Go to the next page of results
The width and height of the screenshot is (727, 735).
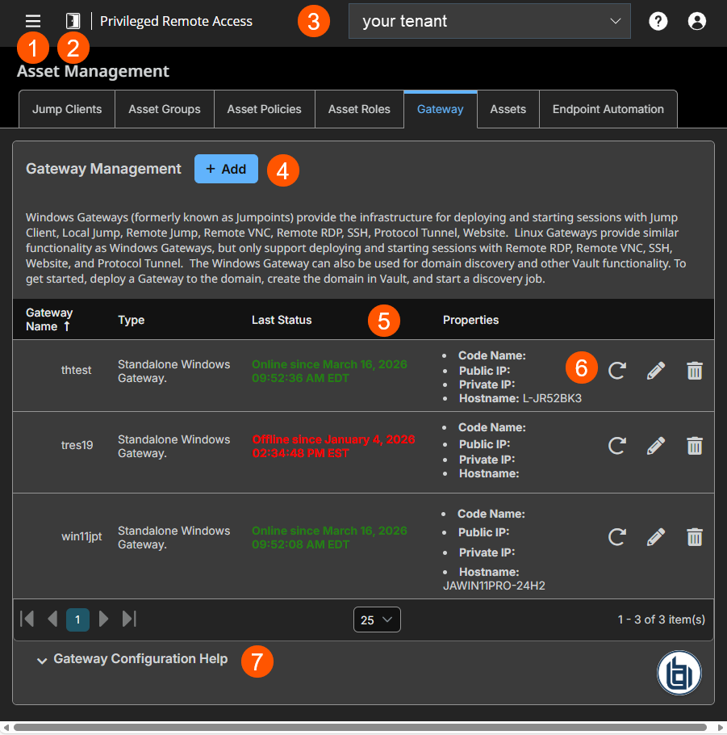(103, 619)
